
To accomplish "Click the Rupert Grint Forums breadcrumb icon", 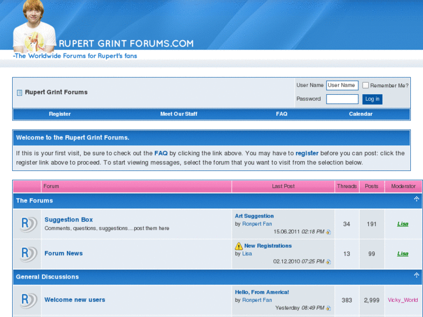I will tap(19, 93).
